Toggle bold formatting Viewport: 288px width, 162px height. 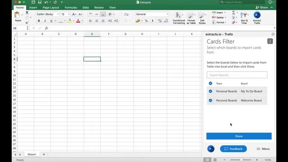[39, 21]
